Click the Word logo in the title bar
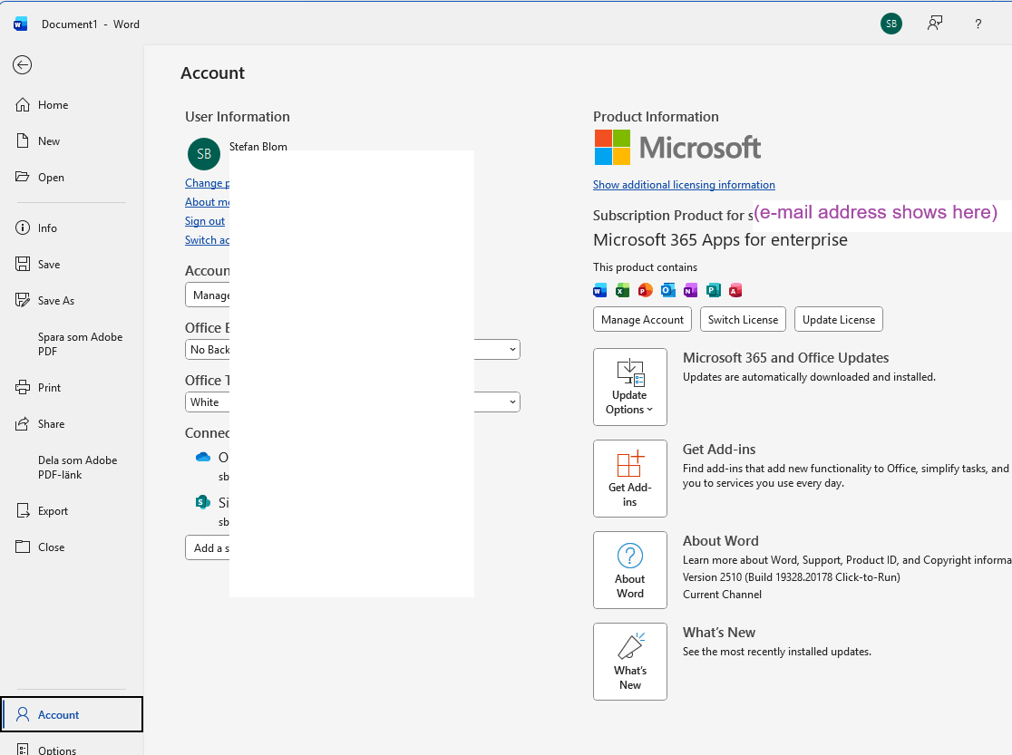 [x=20, y=24]
